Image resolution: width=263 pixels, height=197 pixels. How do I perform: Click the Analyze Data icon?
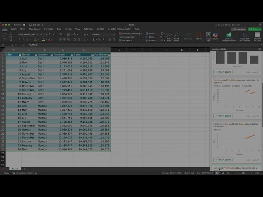[208, 37]
